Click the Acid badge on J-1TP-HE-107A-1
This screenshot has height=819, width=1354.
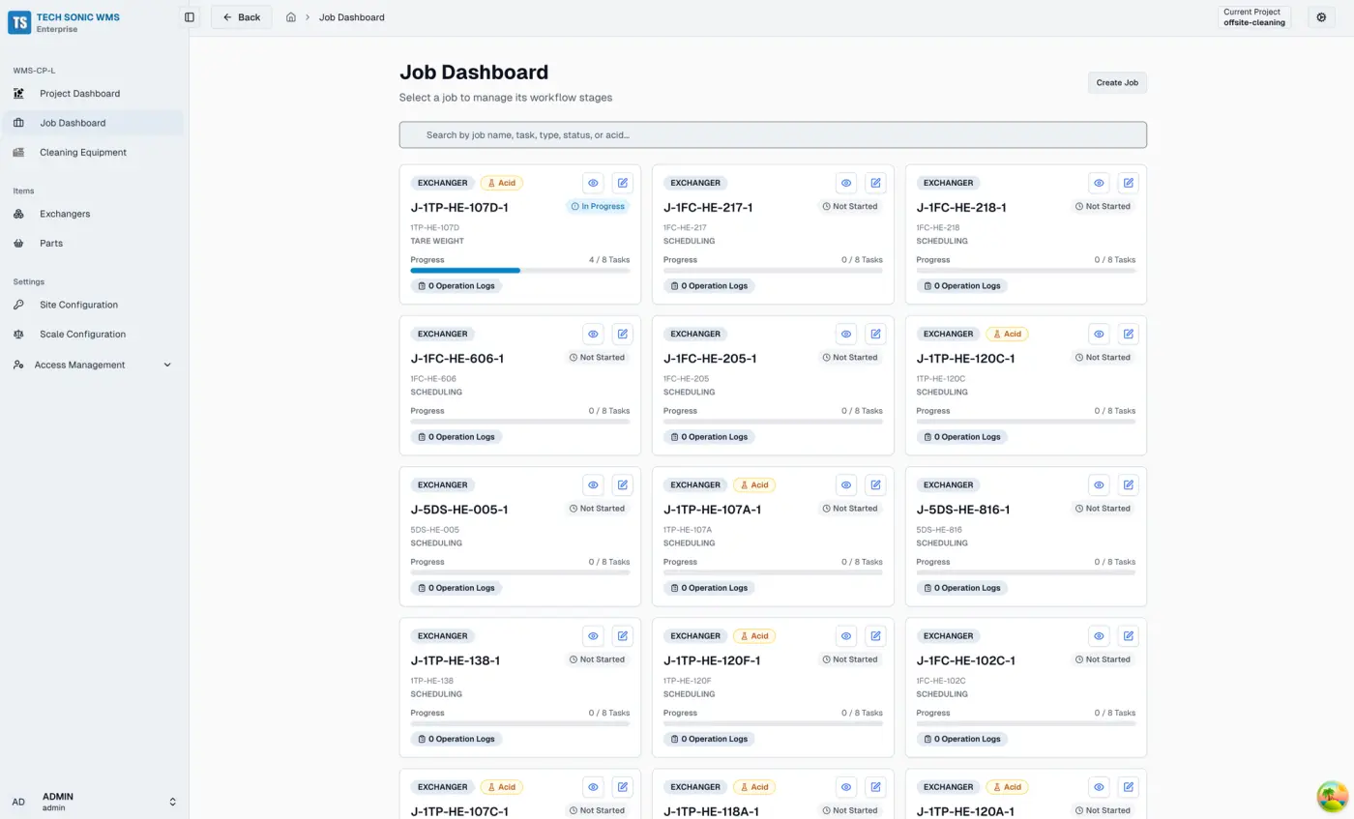754,484
